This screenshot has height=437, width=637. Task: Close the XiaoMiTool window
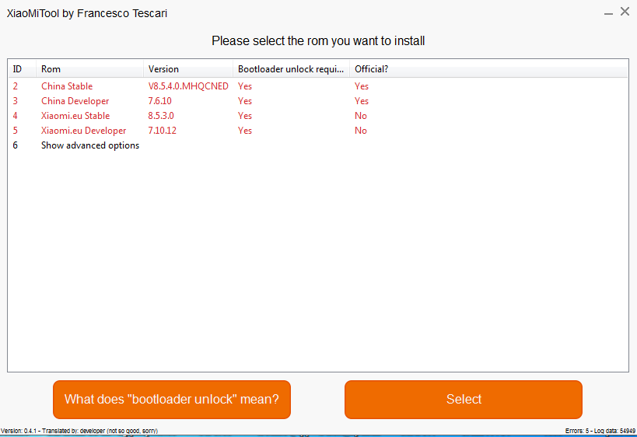625,12
